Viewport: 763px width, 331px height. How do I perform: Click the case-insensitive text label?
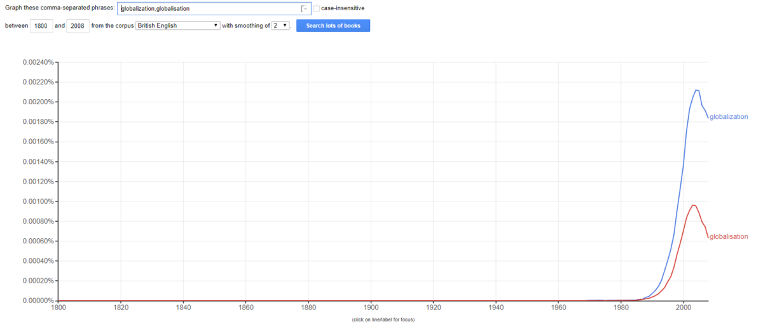tap(343, 8)
